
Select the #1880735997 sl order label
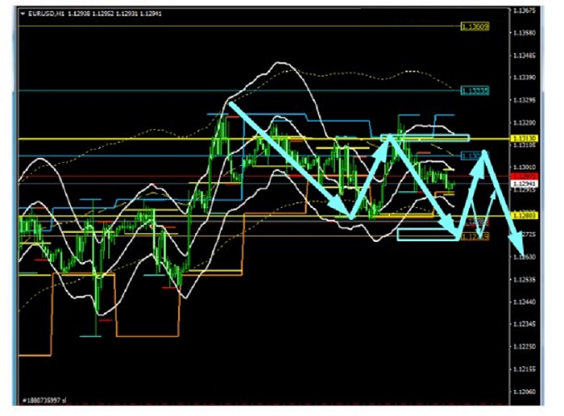pos(43,400)
